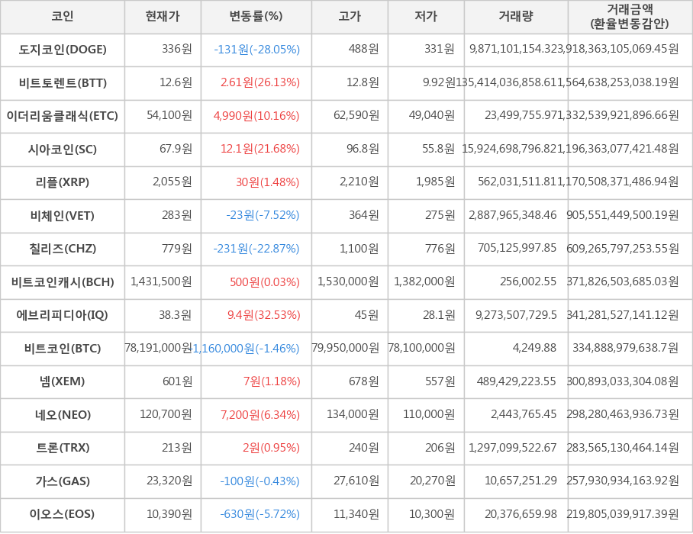Click the 거래량 column header
The height and width of the screenshot is (534, 693).
(x=516, y=17)
